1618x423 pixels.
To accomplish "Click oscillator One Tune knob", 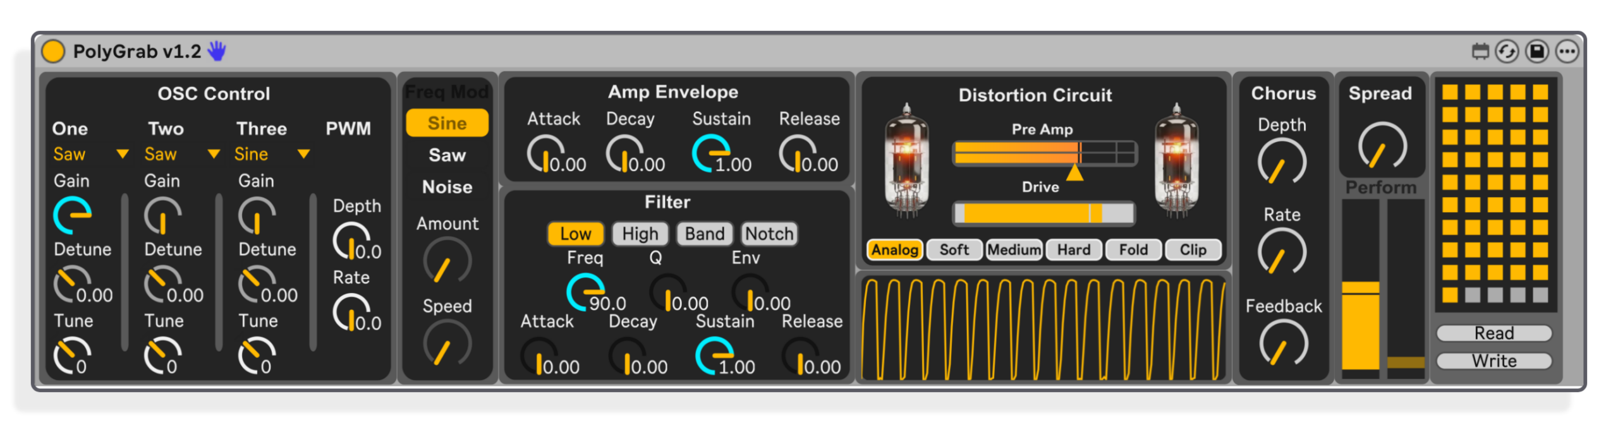I will [71, 356].
